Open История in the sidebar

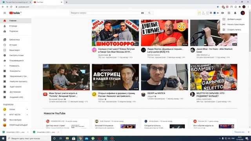click(16, 45)
